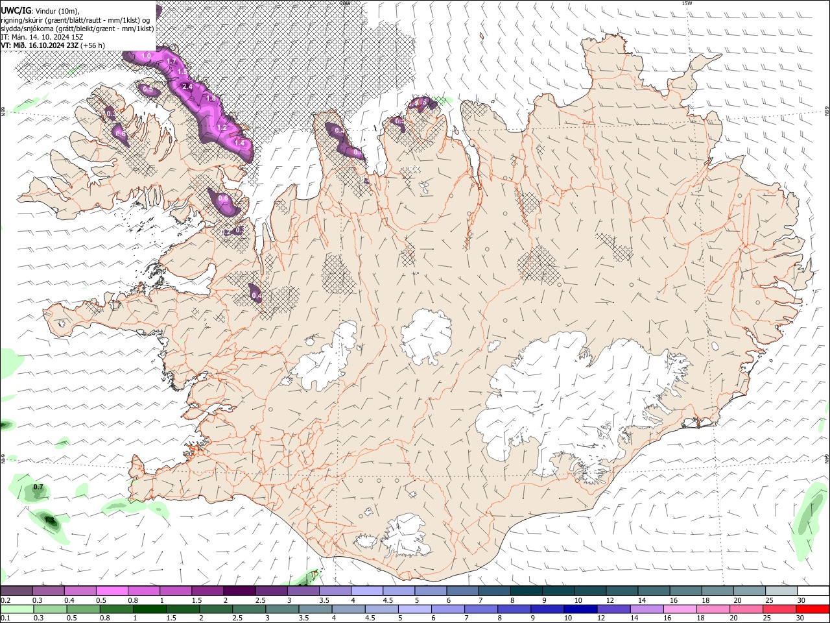Pick the darkest purple snow swatch labelled 2
The image size is (830, 623).
(x=239, y=591)
